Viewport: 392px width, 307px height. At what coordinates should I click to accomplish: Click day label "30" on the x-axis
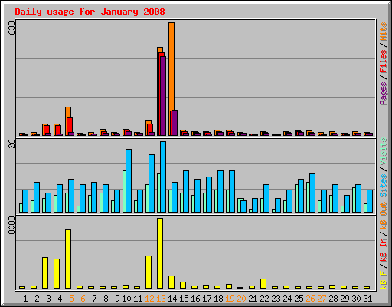click(356, 299)
